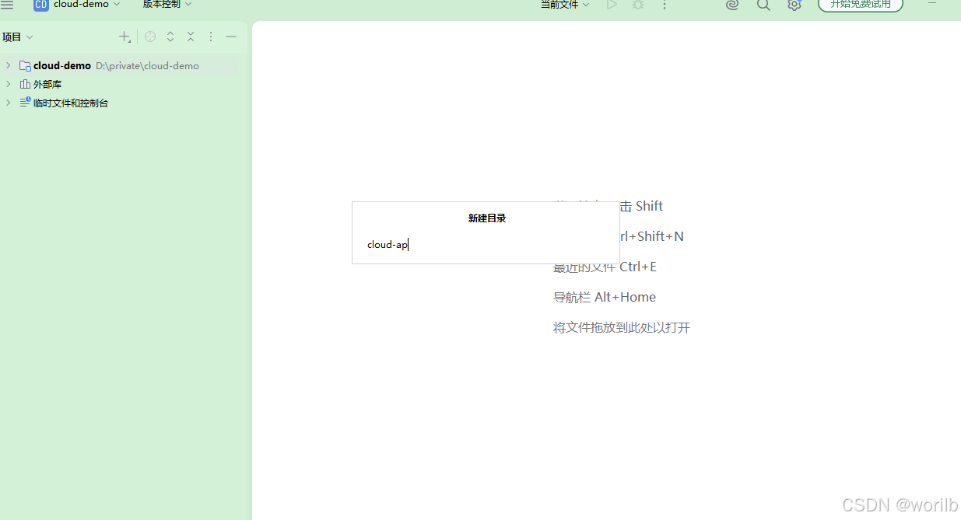Expand the 外部库 tree node

click(x=8, y=84)
